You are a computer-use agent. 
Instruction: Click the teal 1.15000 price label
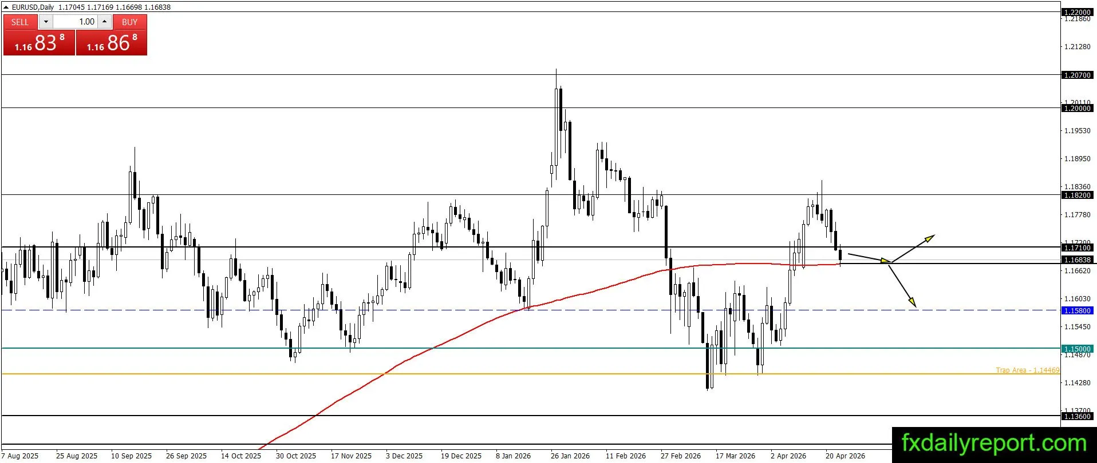[x=1077, y=349]
